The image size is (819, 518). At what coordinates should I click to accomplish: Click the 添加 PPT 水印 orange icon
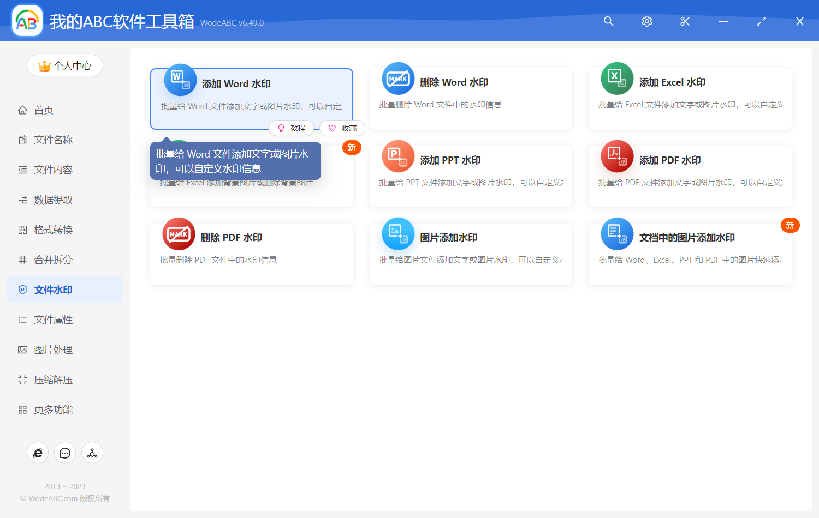pos(398,156)
